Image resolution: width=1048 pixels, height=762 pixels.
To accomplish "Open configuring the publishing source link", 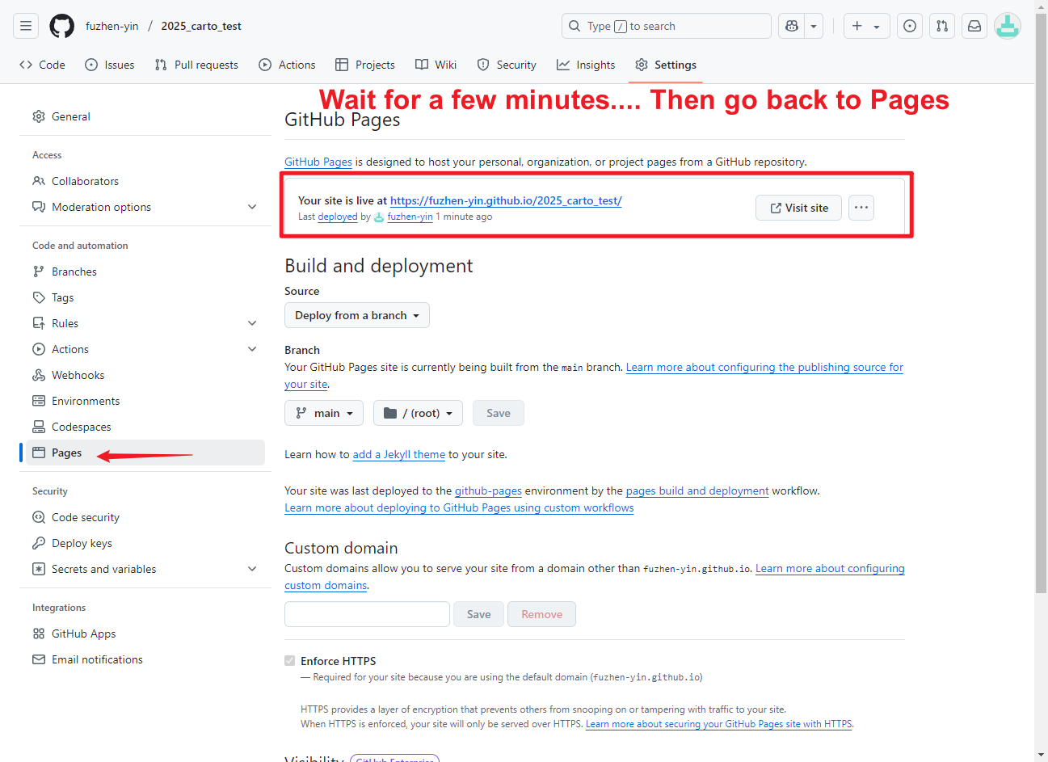I will tap(764, 367).
